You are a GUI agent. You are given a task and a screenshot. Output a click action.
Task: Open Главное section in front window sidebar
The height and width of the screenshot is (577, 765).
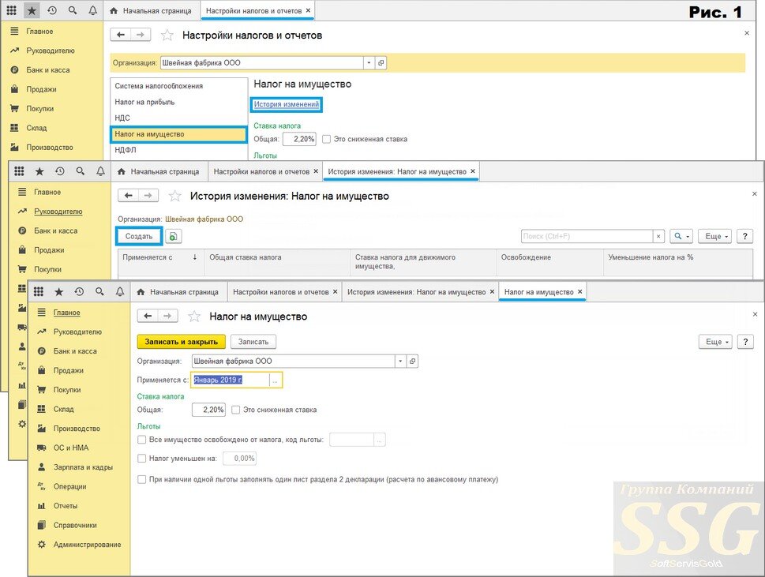tap(67, 312)
